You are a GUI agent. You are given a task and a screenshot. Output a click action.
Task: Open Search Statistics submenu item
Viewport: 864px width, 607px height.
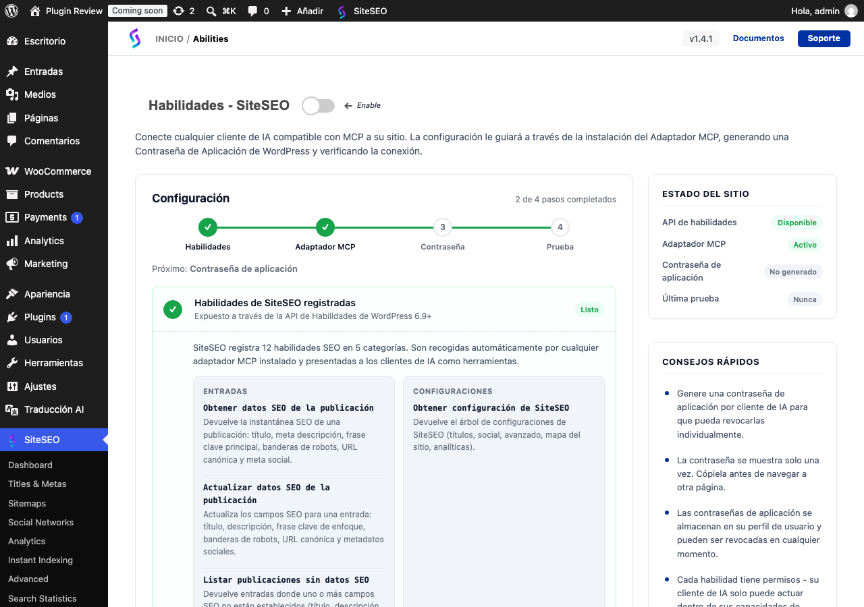(x=43, y=598)
